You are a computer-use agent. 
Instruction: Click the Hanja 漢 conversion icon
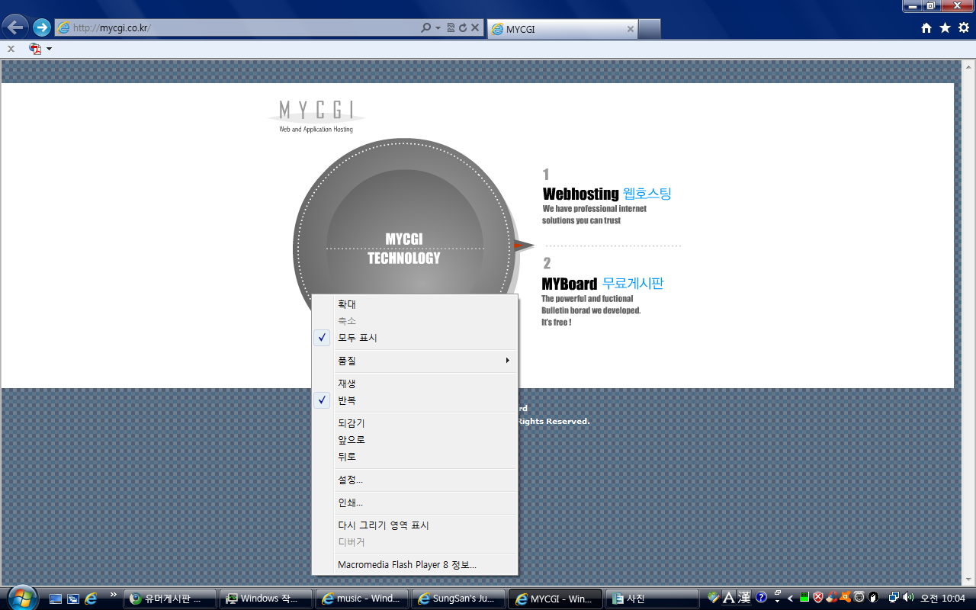click(x=744, y=598)
